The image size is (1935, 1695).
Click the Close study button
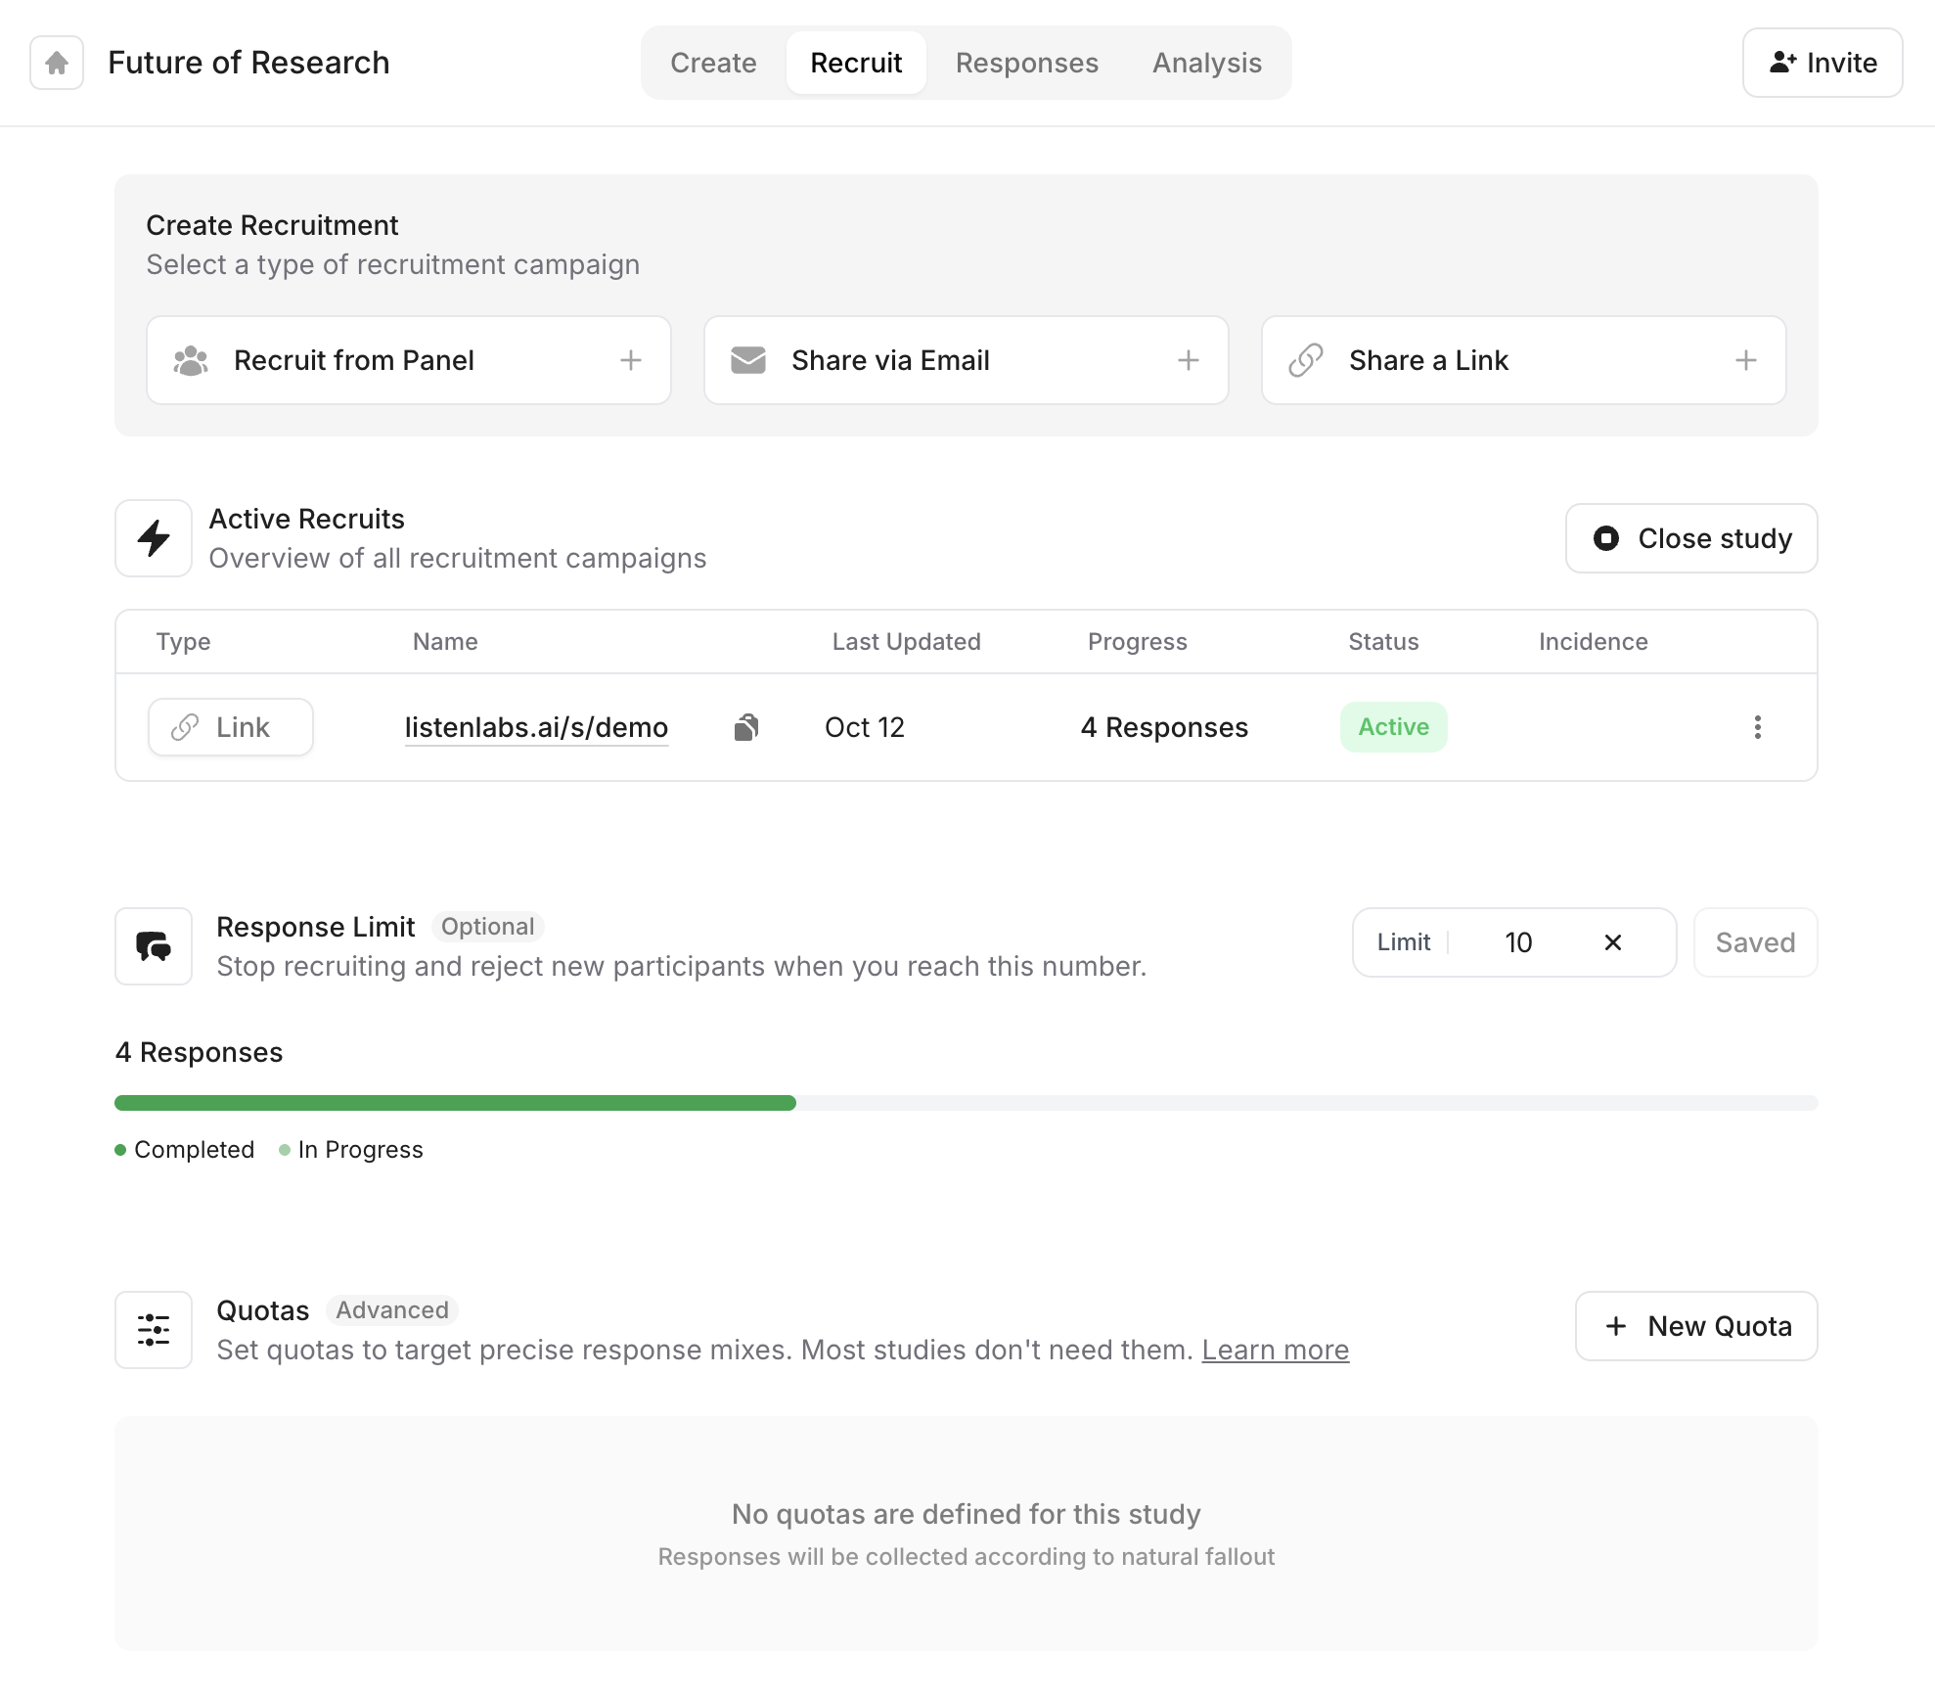tap(1691, 538)
